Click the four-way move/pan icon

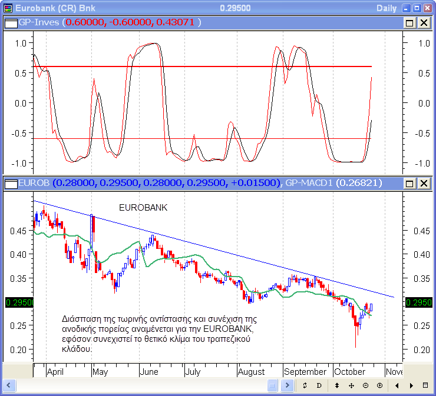pyautogui.click(x=351, y=385)
